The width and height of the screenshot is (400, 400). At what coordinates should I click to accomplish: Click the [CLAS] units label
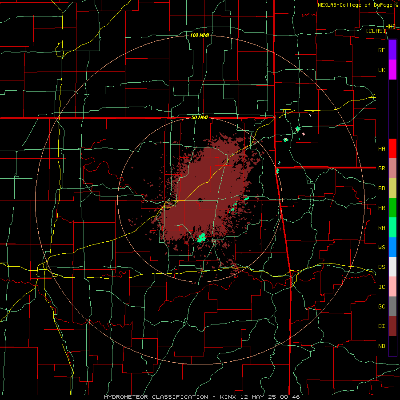(376, 31)
